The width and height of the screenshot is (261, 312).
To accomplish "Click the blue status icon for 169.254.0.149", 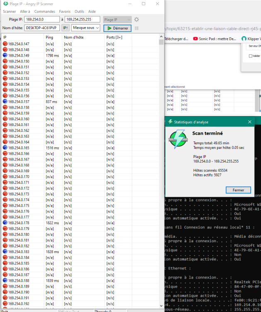I will coord(5,55).
